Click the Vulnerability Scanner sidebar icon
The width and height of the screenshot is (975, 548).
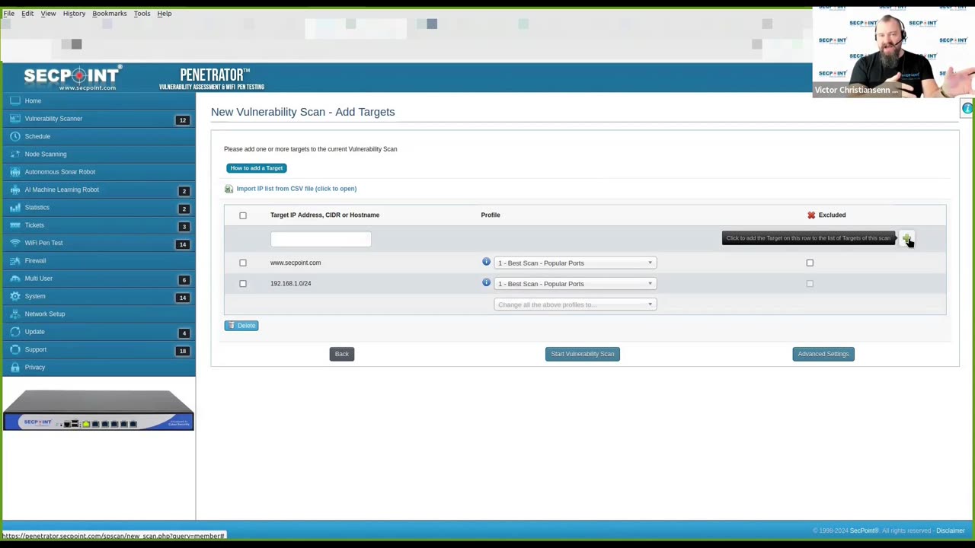coord(14,119)
